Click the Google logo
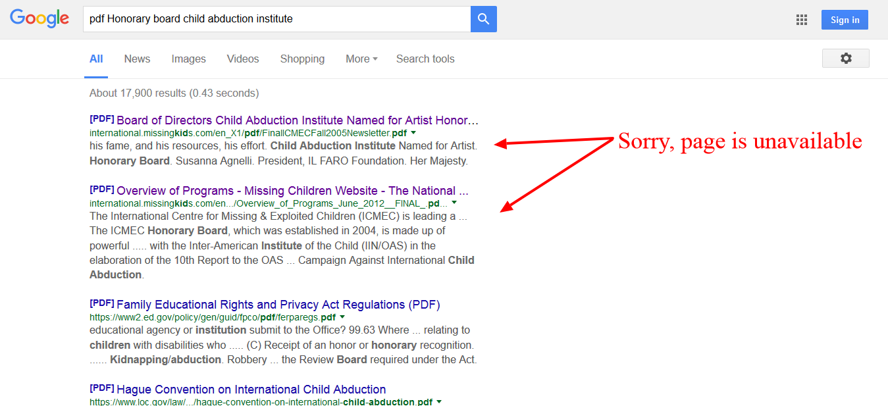 [39, 19]
